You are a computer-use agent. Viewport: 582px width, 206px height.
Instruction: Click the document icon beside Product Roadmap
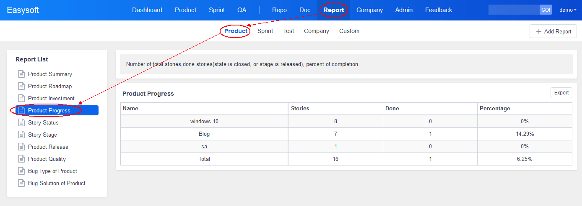[x=21, y=86]
